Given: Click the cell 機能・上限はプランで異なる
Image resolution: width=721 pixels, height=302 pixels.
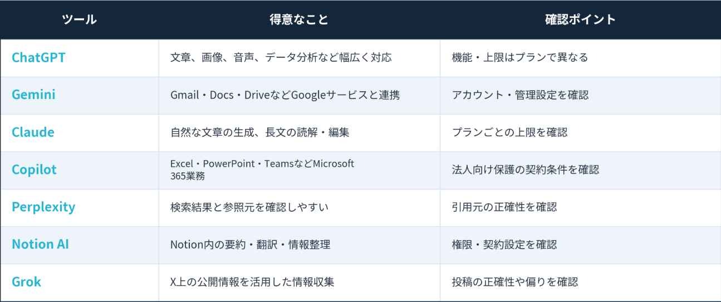Looking at the screenshot, I should pos(580,58).
